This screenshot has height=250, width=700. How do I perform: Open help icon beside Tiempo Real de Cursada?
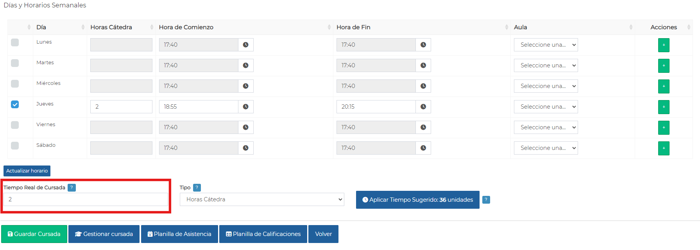(72, 188)
